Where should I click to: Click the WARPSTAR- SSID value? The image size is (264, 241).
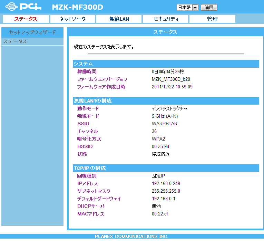pos(165,124)
